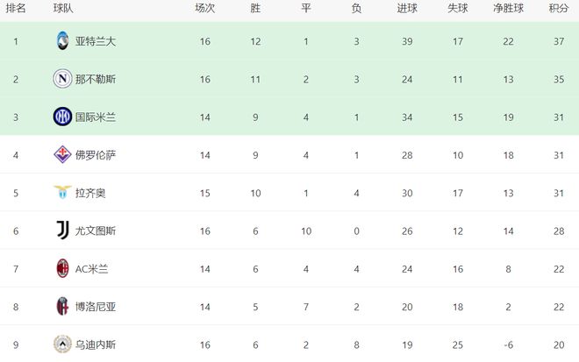The image size is (579, 362).
Task: Click the Juventus J logo
Action: [x=62, y=231]
